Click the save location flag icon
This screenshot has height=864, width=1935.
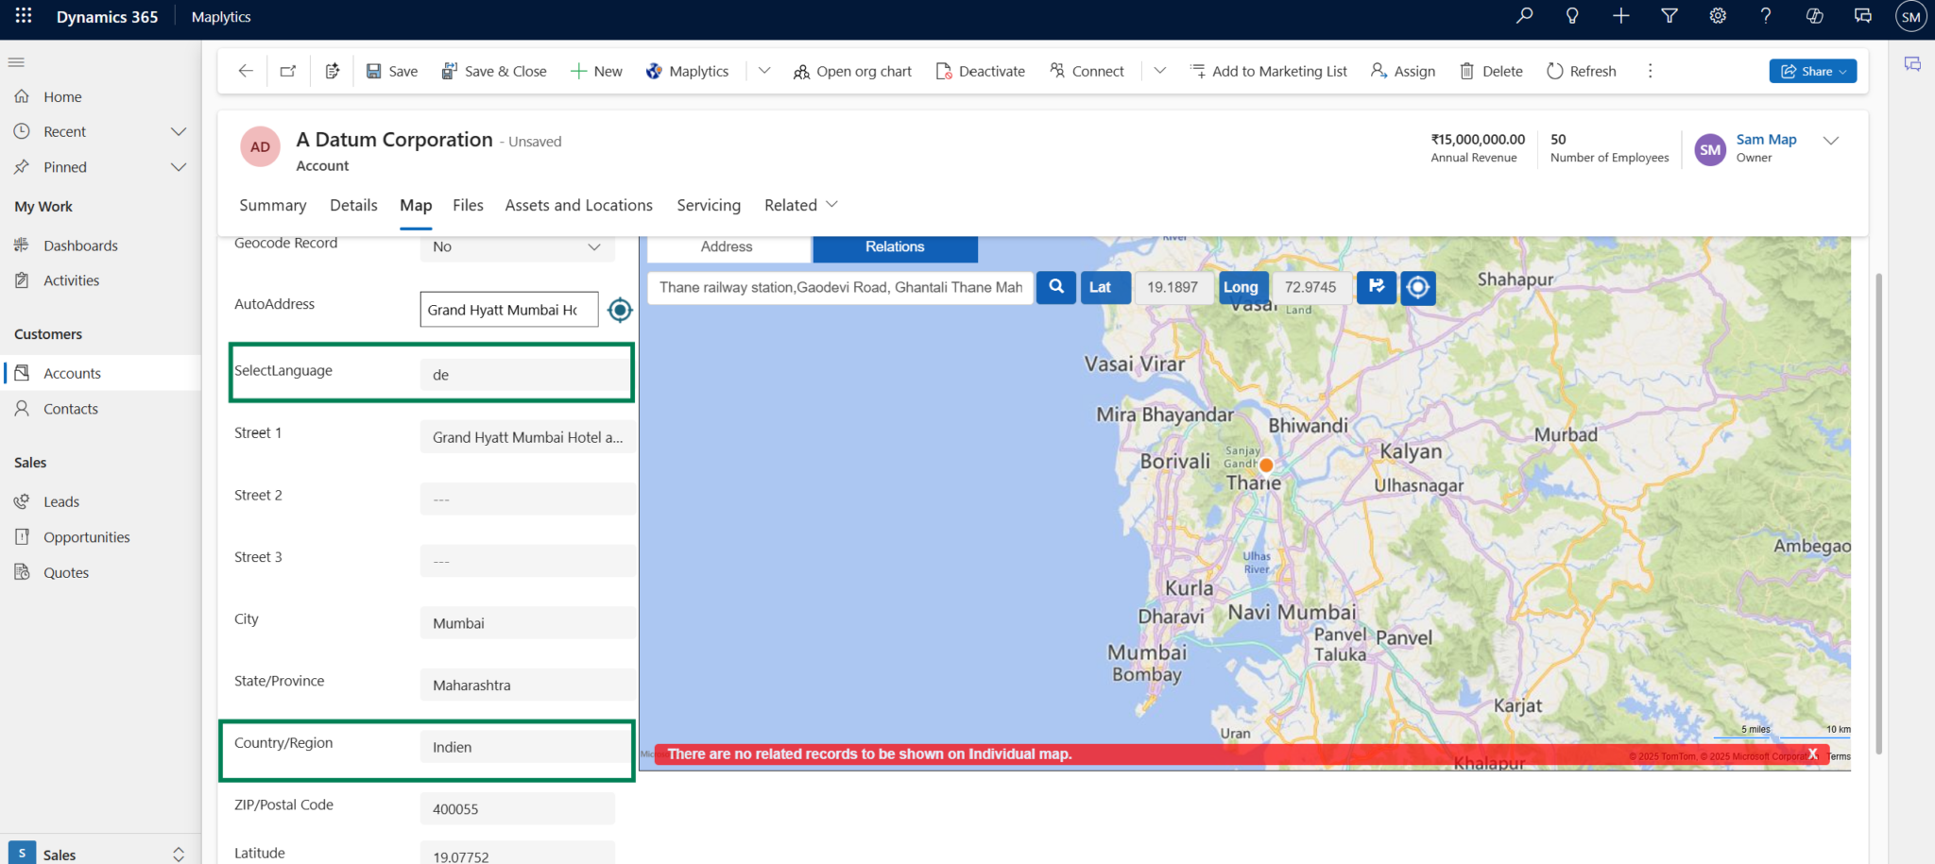[x=1376, y=287]
